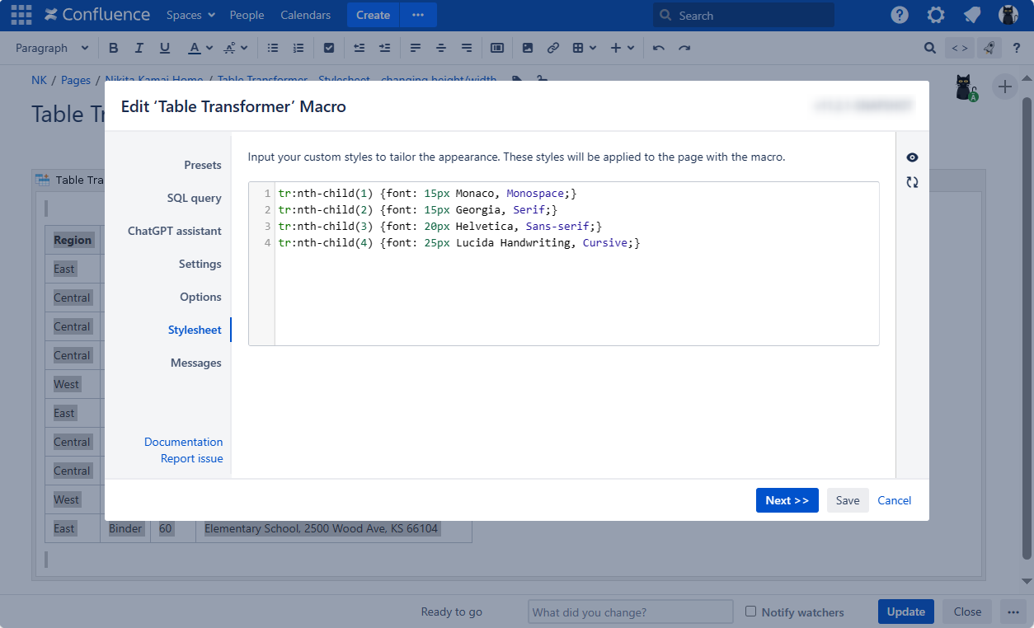
Task: Open People in top navigation
Action: tap(247, 15)
